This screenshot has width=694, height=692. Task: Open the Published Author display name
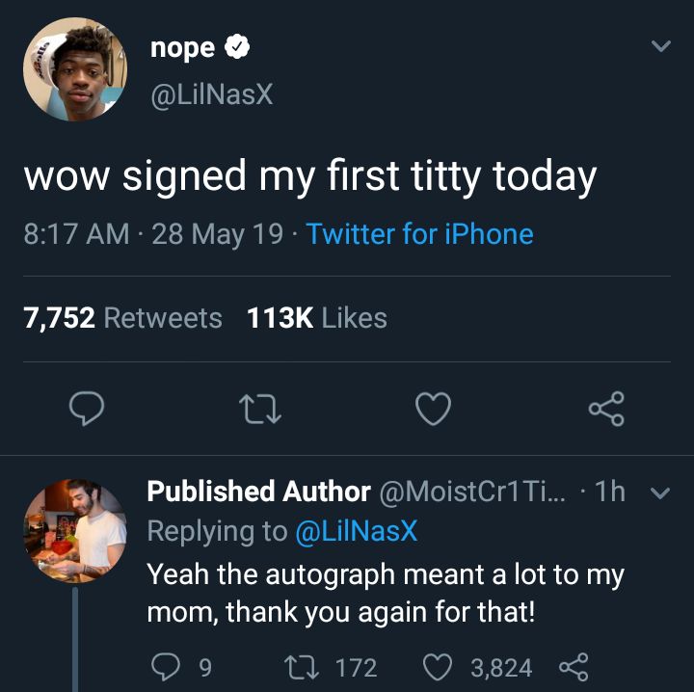(x=258, y=492)
